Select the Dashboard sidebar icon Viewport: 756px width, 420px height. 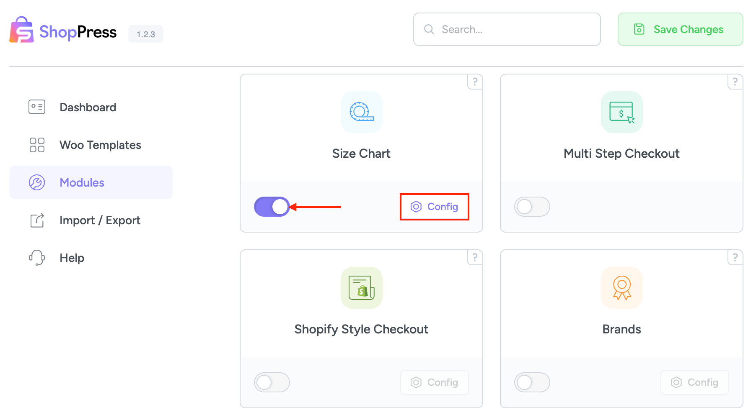click(x=36, y=107)
